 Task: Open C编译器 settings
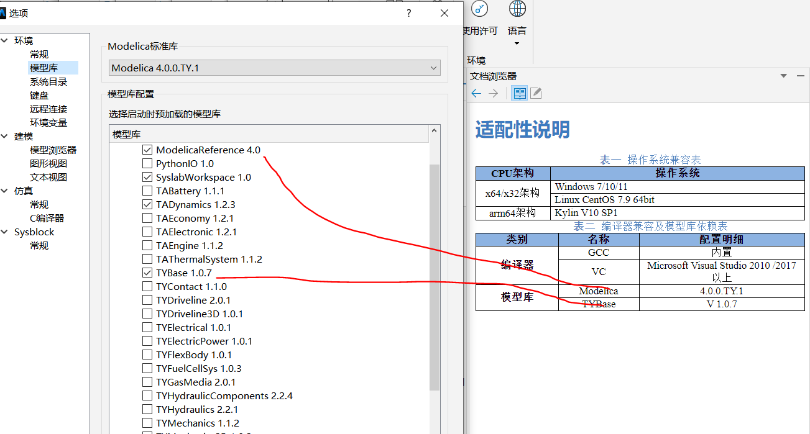point(47,218)
